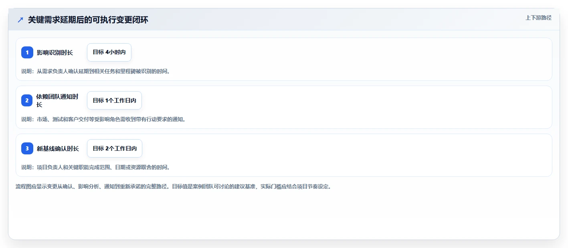Click the arrow icon beside the title
The width and height of the screenshot is (568, 248).
click(x=20, y=20)
